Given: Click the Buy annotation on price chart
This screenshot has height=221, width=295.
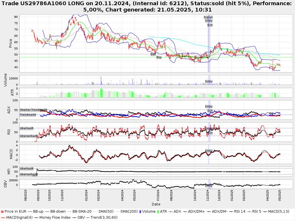Looking at the screenshot, I should coord(159,57).
